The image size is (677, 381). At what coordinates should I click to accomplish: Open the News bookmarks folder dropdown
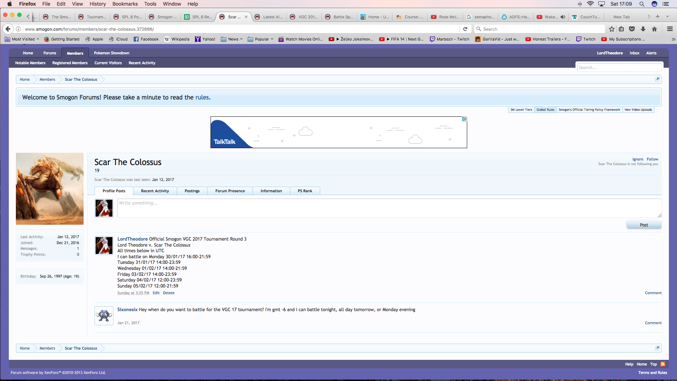pos(233,39)
